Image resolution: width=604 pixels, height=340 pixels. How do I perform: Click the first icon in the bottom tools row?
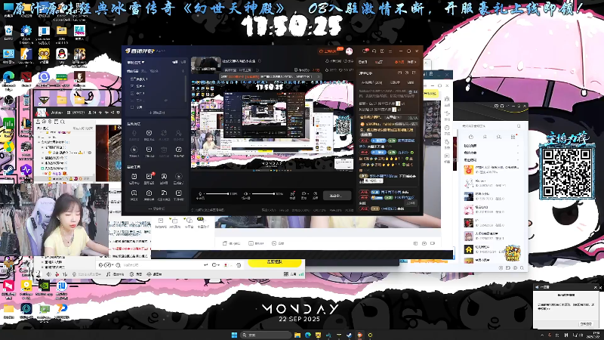134,193
